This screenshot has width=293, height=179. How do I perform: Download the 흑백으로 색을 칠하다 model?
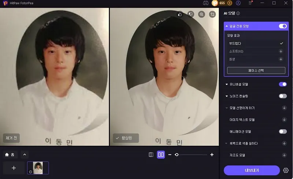coord(284,143)
